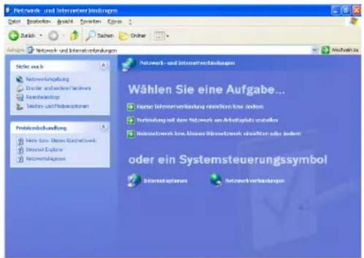This screenshot has width=364, height=258.
Task: Select Verbindung mit dem Netzwerk am Arbeitsplatz
Action: 207,120
